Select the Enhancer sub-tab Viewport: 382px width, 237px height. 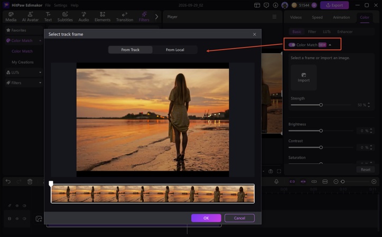click(344, 32)
